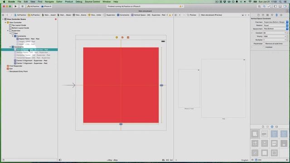Viewport: 290px width, 163px height.
Task: Open the Connections inspector tab
Action: 281,15
